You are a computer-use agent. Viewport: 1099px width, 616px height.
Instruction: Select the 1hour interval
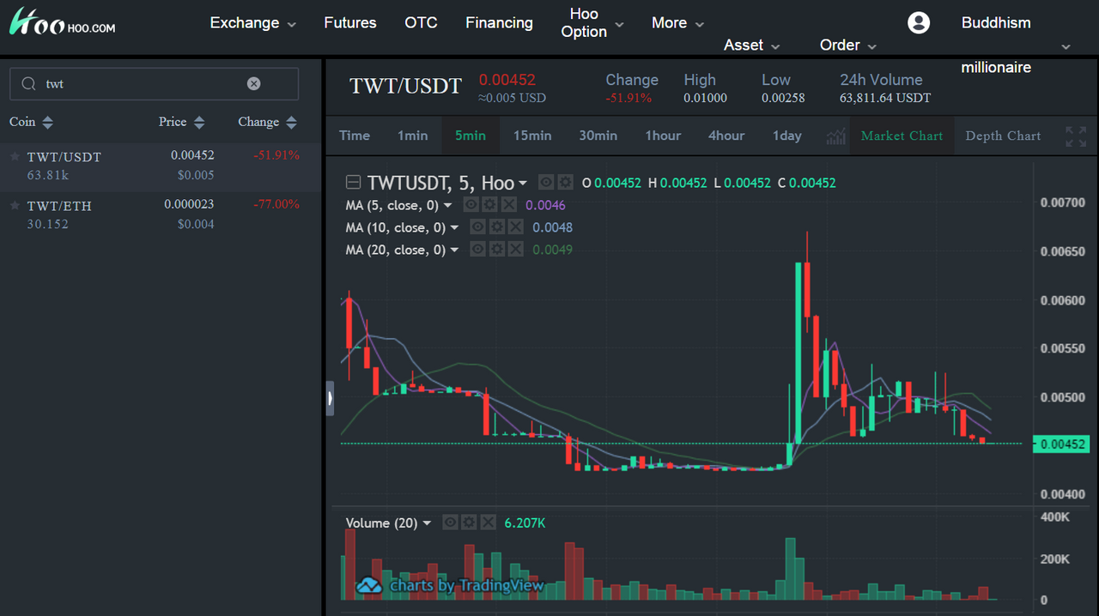(x=663, y=136)
